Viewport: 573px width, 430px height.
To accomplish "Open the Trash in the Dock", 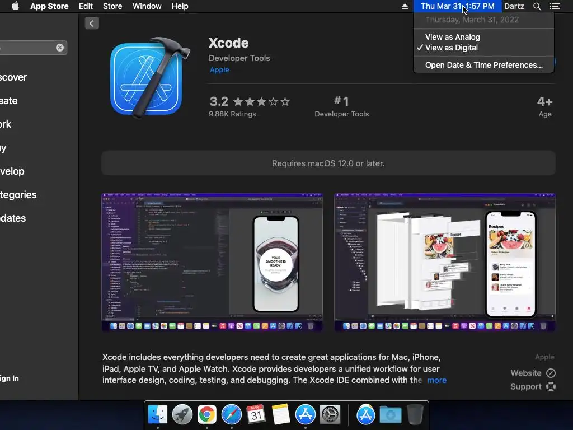I will (415, 414).
